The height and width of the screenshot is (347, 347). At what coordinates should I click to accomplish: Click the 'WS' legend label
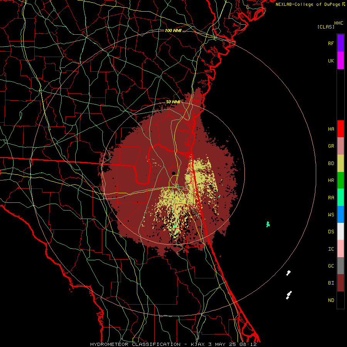(x=331, y=215)
